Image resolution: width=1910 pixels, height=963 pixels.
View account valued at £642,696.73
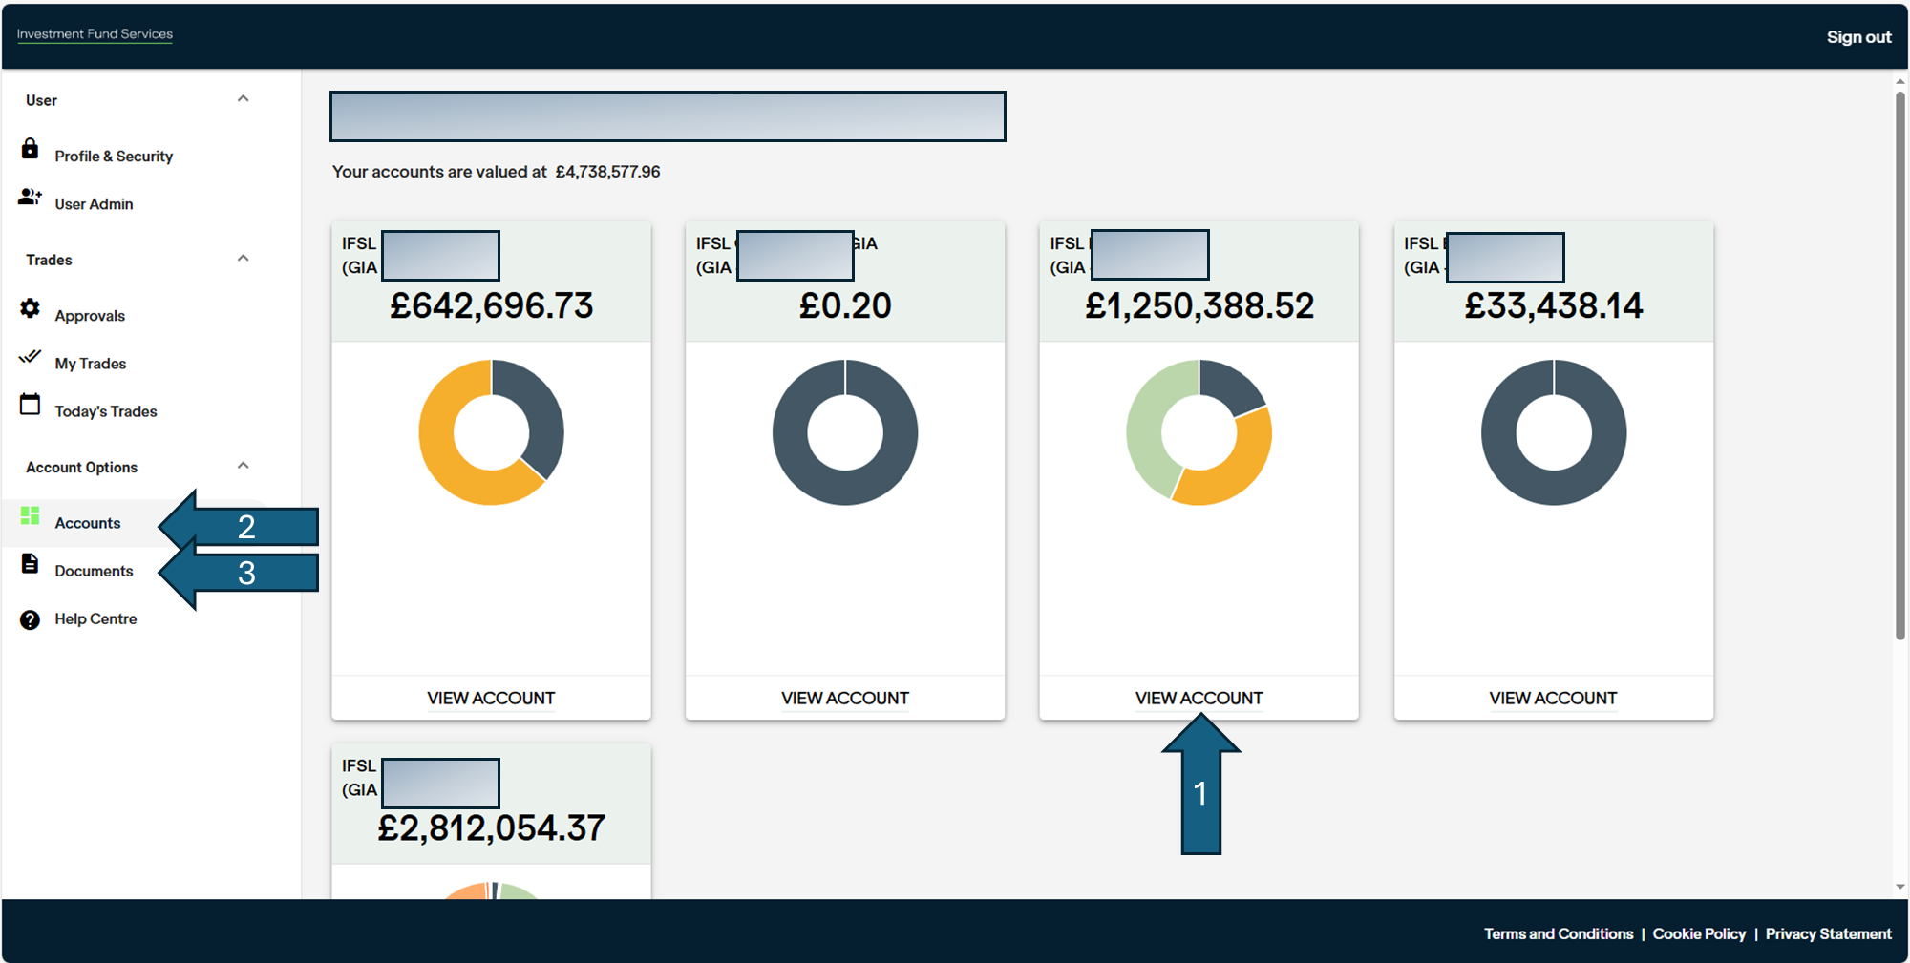click(x=491, y=698)
